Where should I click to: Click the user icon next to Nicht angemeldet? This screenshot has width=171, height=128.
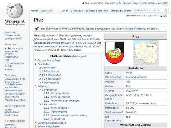83,3
